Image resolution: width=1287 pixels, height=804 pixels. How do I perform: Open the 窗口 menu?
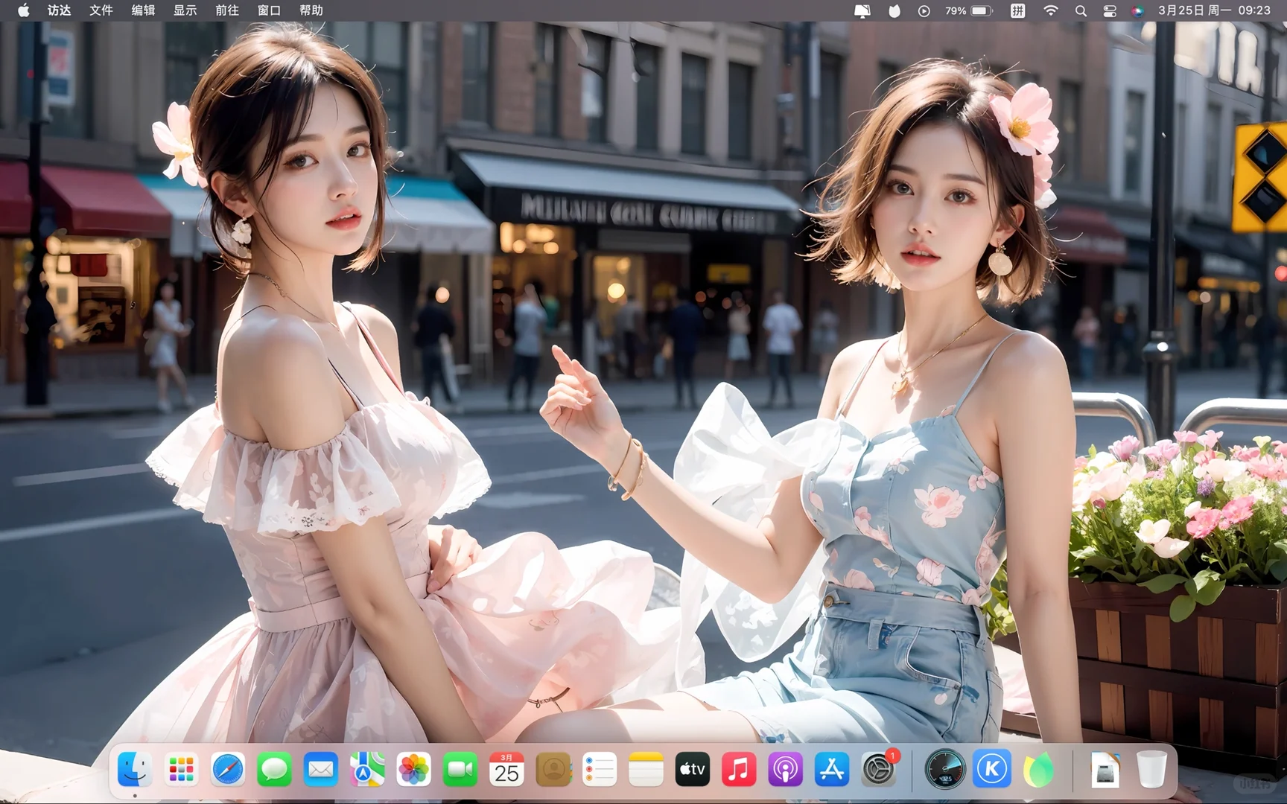269,10
